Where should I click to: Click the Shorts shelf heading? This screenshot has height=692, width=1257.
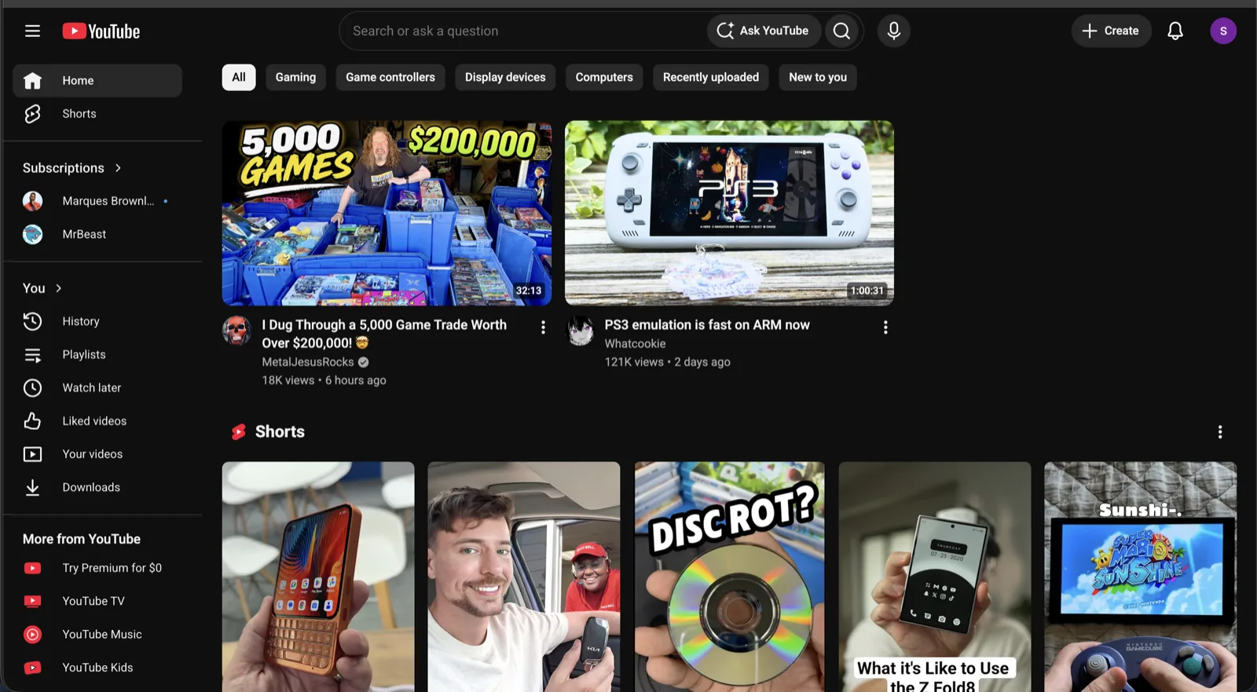click(280, 432)
